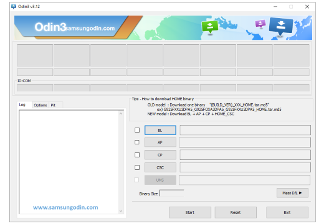This screenshot has width=324, height=224.
Task: Click the large blue download bubble icon
Action: (x=281, y=27)
